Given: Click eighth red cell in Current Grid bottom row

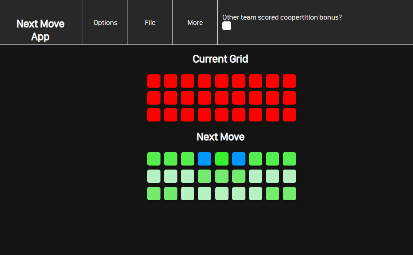Looking at the screenshot, I should pos(273,115).
